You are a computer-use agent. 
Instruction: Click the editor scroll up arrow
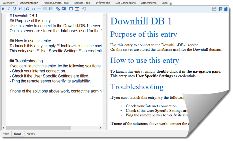pyautogui.click(x=104, y=15)
